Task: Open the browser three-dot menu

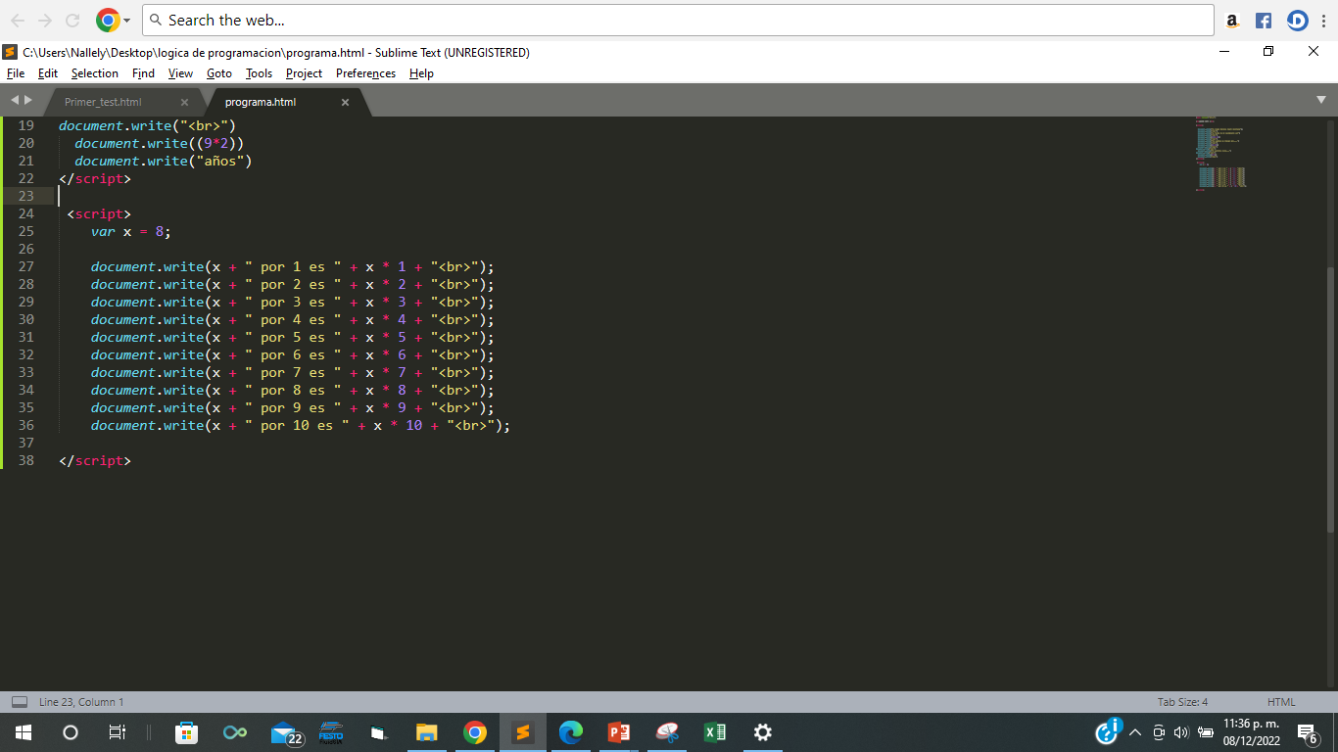Action: point(1324,20)
